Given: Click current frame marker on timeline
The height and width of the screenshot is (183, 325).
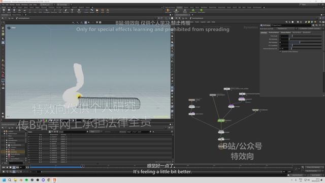Looking at the screenshot, I should click(x=82, y=166).
